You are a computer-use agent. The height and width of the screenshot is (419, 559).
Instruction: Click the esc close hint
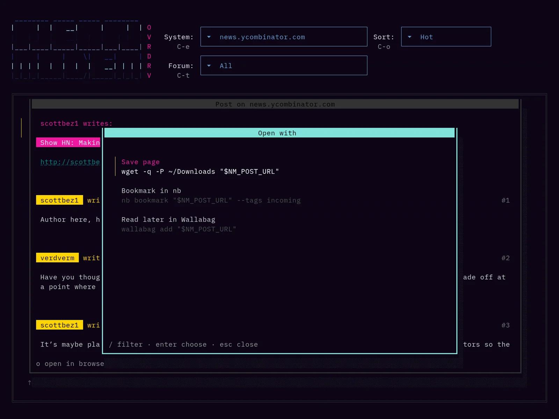click(239, 345)
